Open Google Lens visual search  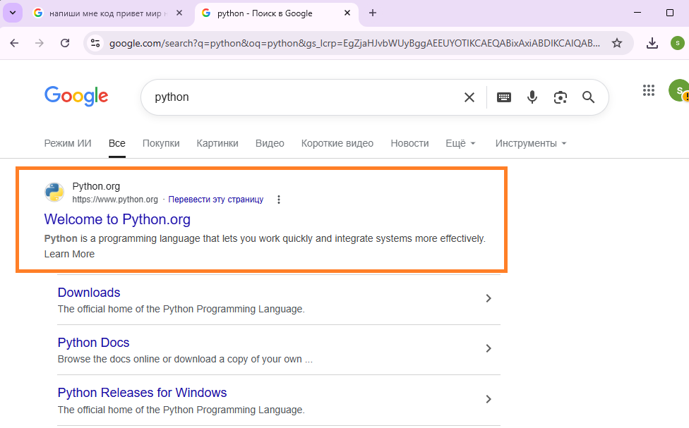click(x=560, y=97)
